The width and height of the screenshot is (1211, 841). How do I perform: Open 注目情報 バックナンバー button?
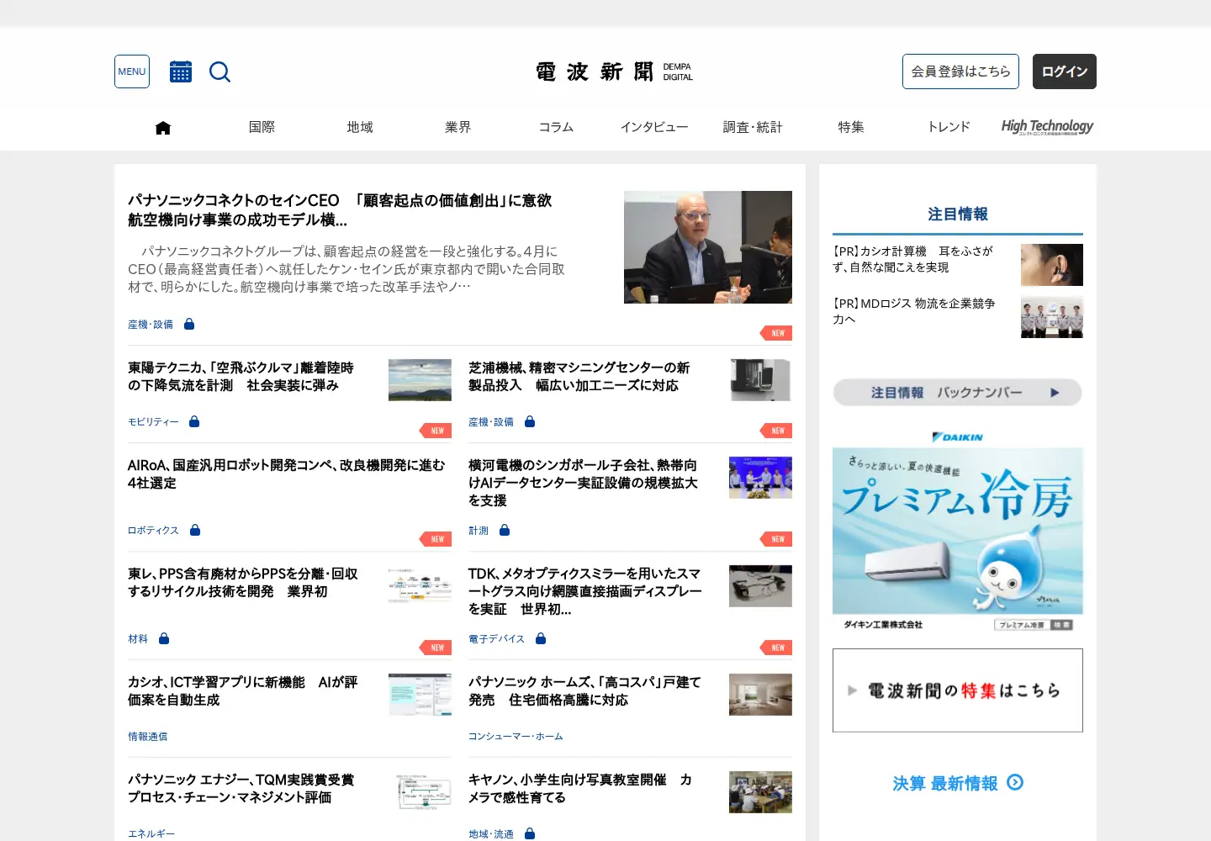[958, 393]
